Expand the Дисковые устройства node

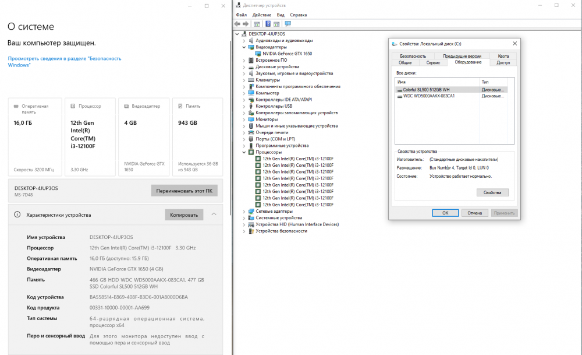(x=244, y=67)
